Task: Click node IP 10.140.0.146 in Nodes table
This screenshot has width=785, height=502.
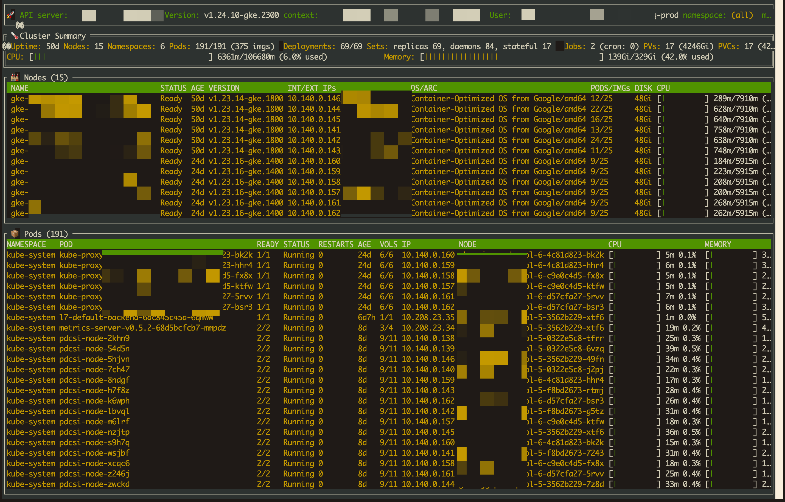Action: [x=314, y=98]
